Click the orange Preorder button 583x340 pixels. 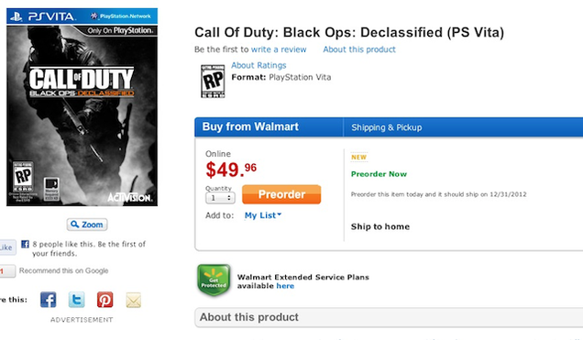click(281, 194)
